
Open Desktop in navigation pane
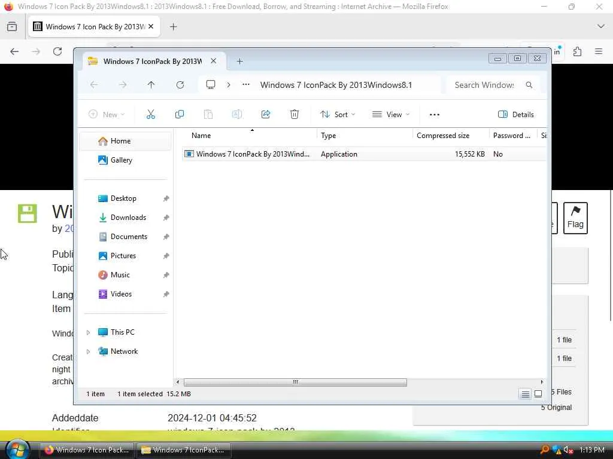[125, 198]
